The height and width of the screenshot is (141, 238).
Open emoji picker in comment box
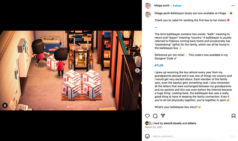tap(147, 136)
